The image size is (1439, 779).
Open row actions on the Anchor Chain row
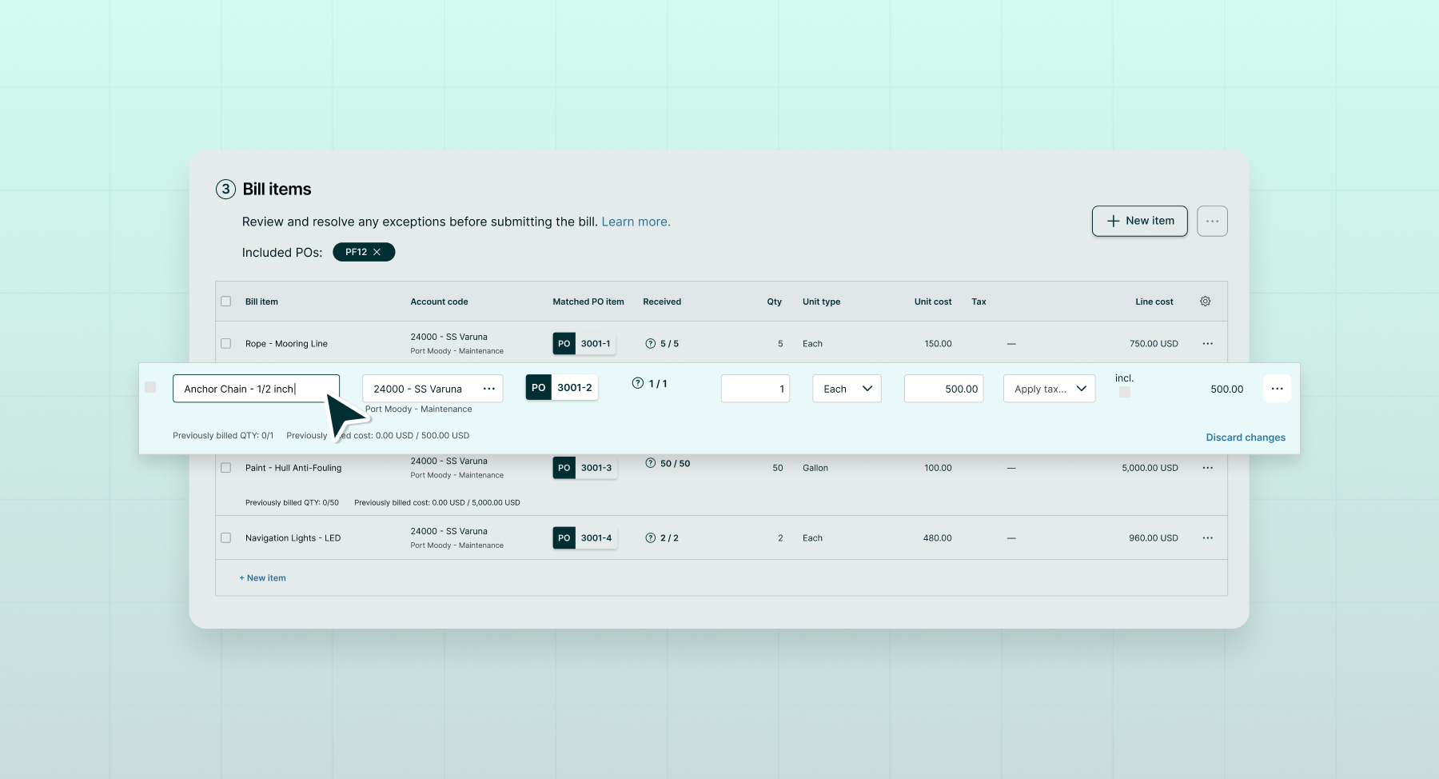[x=1277, y=388]
